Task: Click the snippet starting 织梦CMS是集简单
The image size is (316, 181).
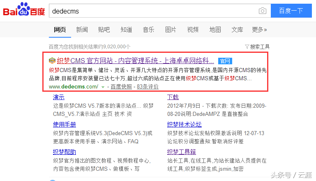Action: [x=158, y=74]
